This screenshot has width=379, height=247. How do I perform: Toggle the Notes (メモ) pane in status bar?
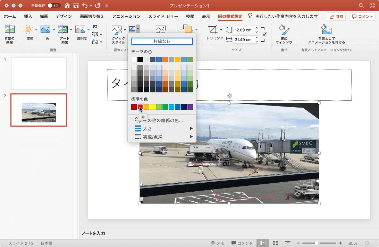(218, 243)
